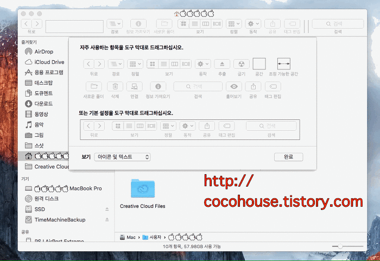Click the Delete (삭제) trash item in the sheet
This screenshot has width=380, height=261.
115,86
